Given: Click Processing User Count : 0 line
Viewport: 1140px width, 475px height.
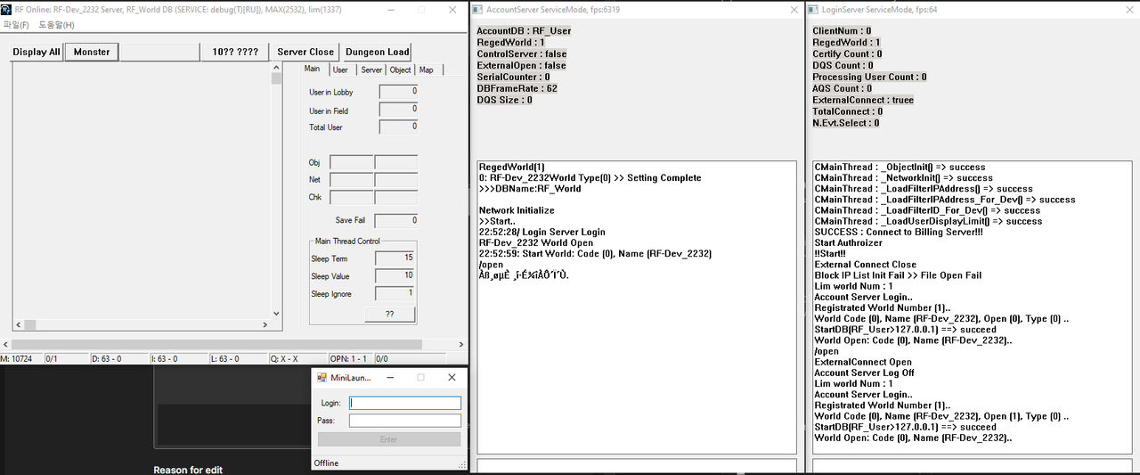Looking at the screenshot, I should tap(869, 77).
